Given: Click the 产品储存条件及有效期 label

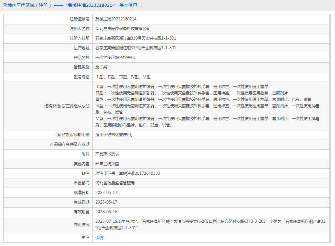Looking at the screenshot, I should (70, 144).
